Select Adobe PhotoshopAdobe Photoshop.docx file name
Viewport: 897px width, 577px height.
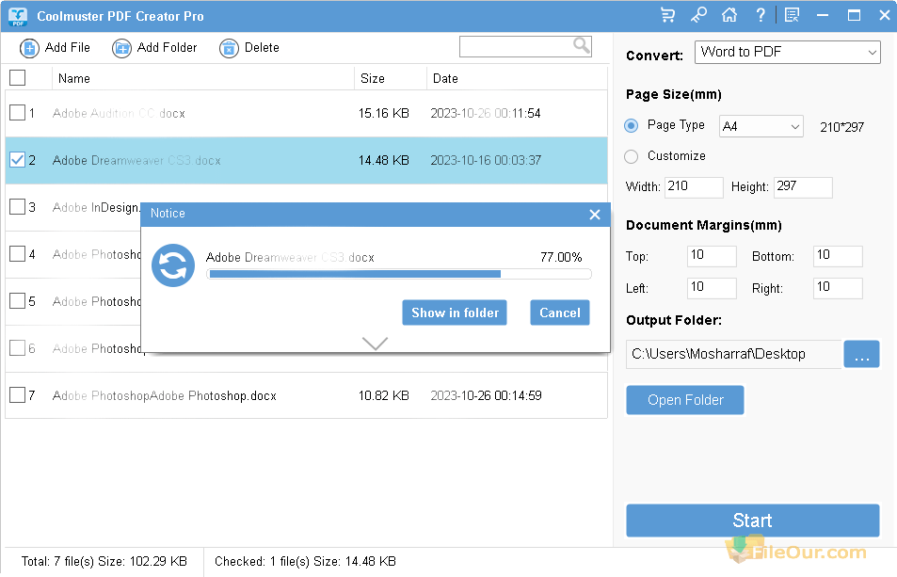pos(165,395)
